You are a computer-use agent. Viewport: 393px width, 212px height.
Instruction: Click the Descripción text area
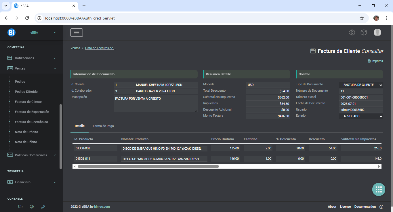155,104
